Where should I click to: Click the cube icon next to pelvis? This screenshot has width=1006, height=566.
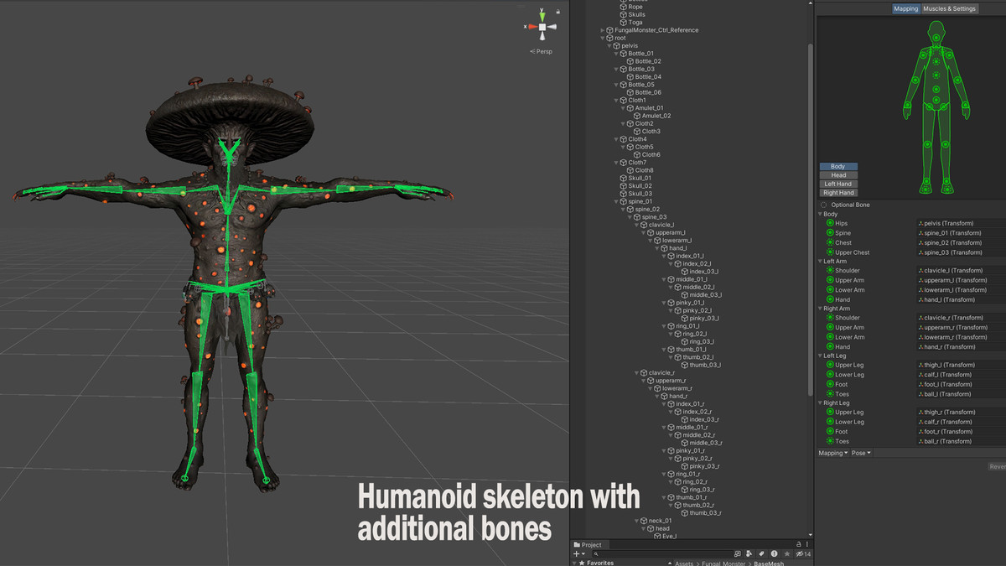tap(616, 45)
